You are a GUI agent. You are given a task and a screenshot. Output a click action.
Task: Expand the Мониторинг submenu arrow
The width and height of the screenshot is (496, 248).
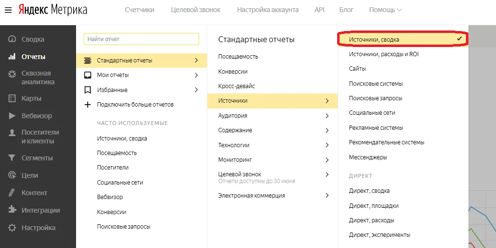click(x=327, y=160)
